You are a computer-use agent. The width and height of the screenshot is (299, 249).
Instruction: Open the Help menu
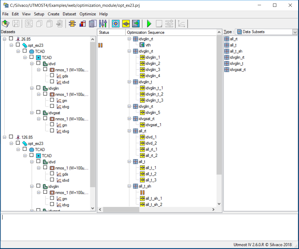[x=104, y=14]
